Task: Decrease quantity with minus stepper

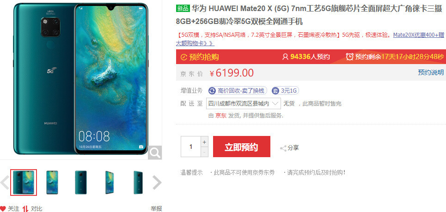Action: click(204, 152)
